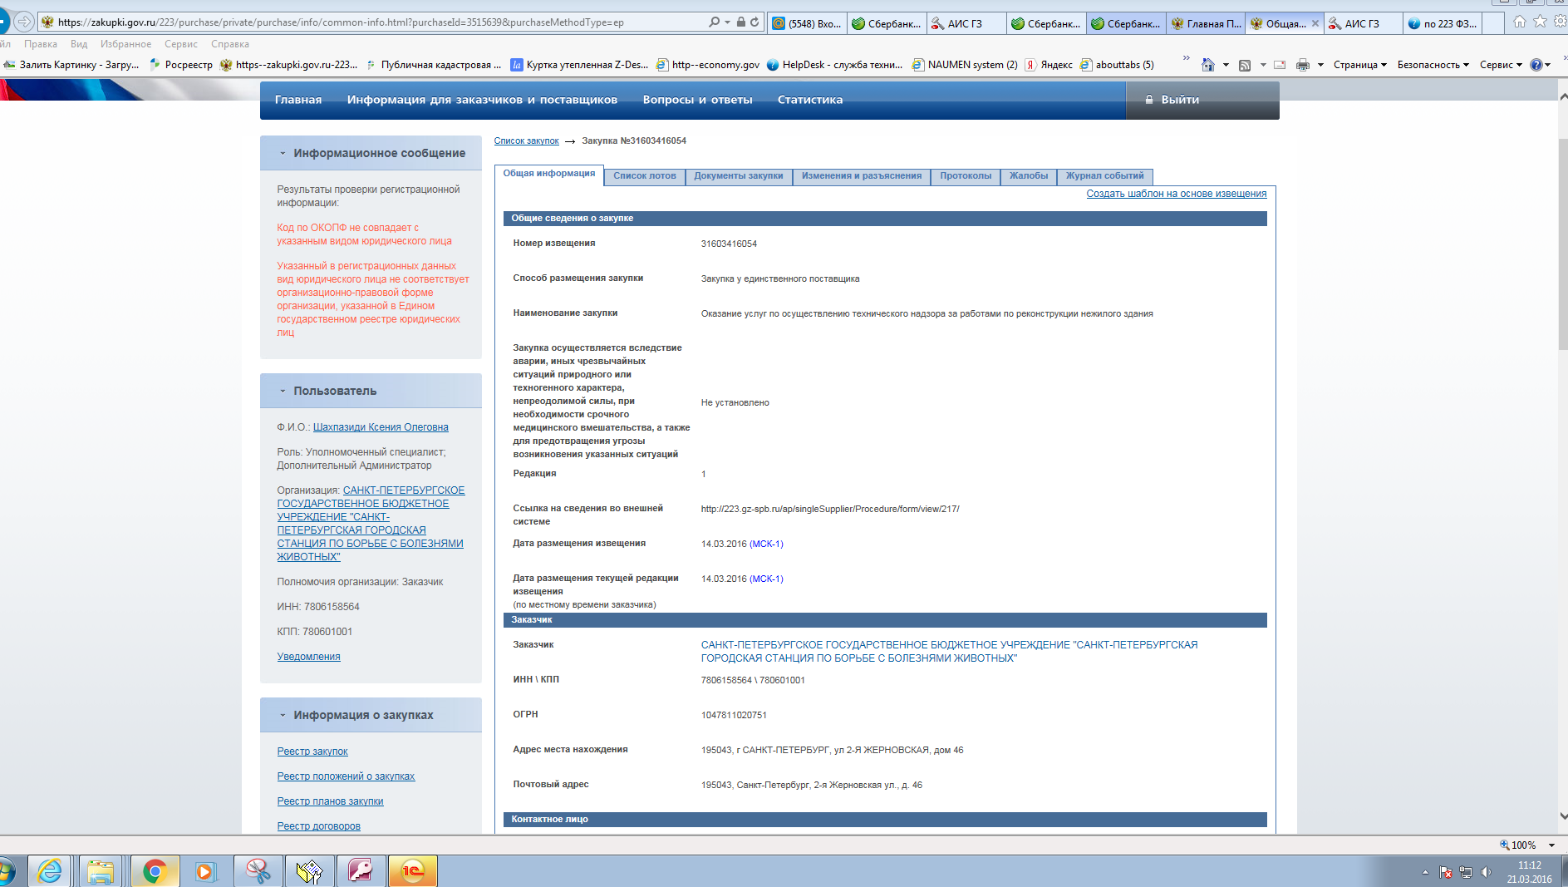The width and height of the screenshot is (1568, 887).
Task: Open Windows Explorer folder icon in the taskbar
Action: pos(101,871)
